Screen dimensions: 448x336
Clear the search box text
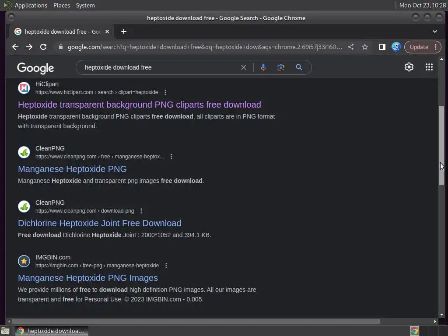[244, 67]
